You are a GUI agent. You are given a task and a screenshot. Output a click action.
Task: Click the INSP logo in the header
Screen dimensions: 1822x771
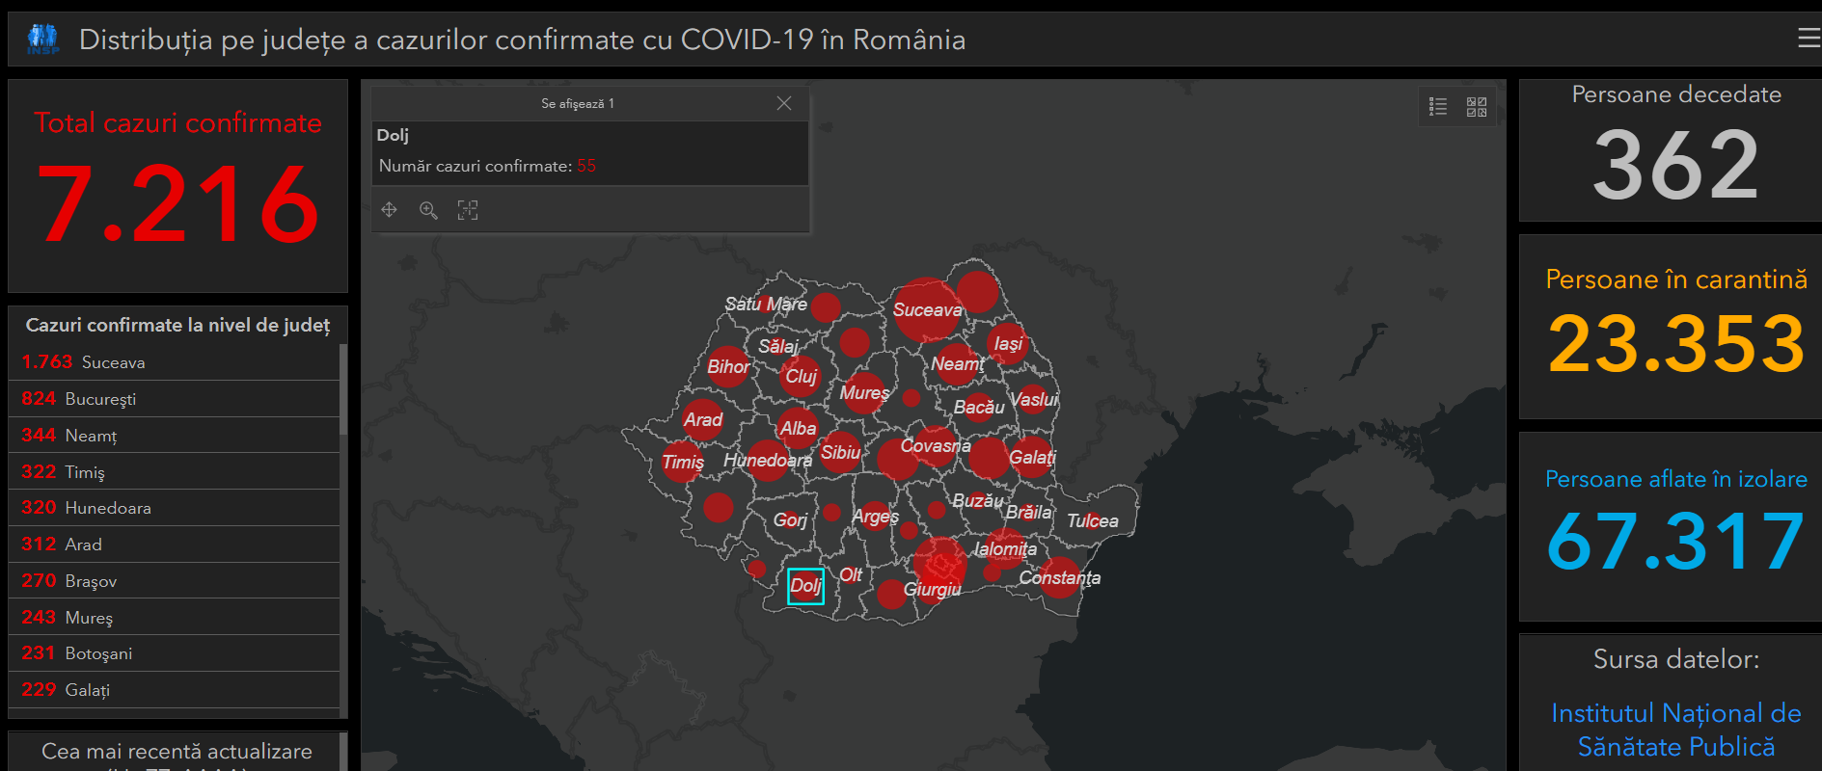coord(42,39)
